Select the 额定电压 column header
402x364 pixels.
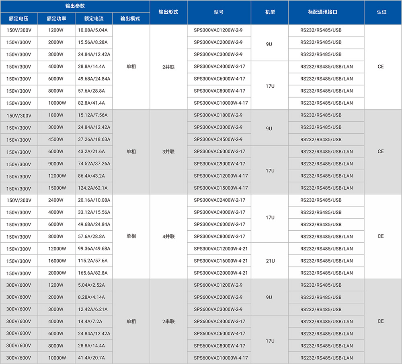(19, 19)
